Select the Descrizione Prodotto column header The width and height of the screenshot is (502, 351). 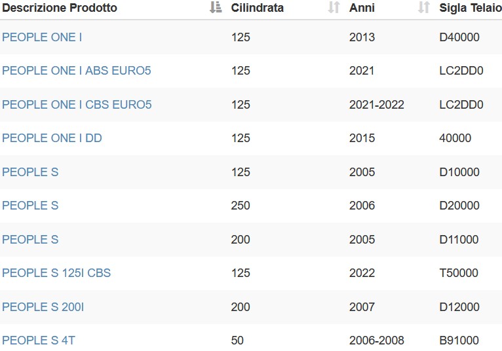[x=60, y=8]
